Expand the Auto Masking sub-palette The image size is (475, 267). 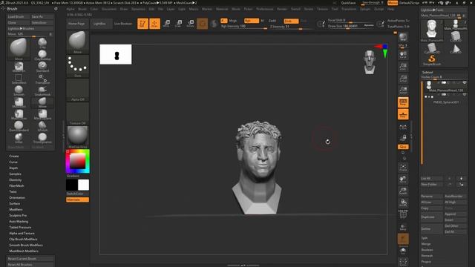pyautogui.click(x=19, y=221)
